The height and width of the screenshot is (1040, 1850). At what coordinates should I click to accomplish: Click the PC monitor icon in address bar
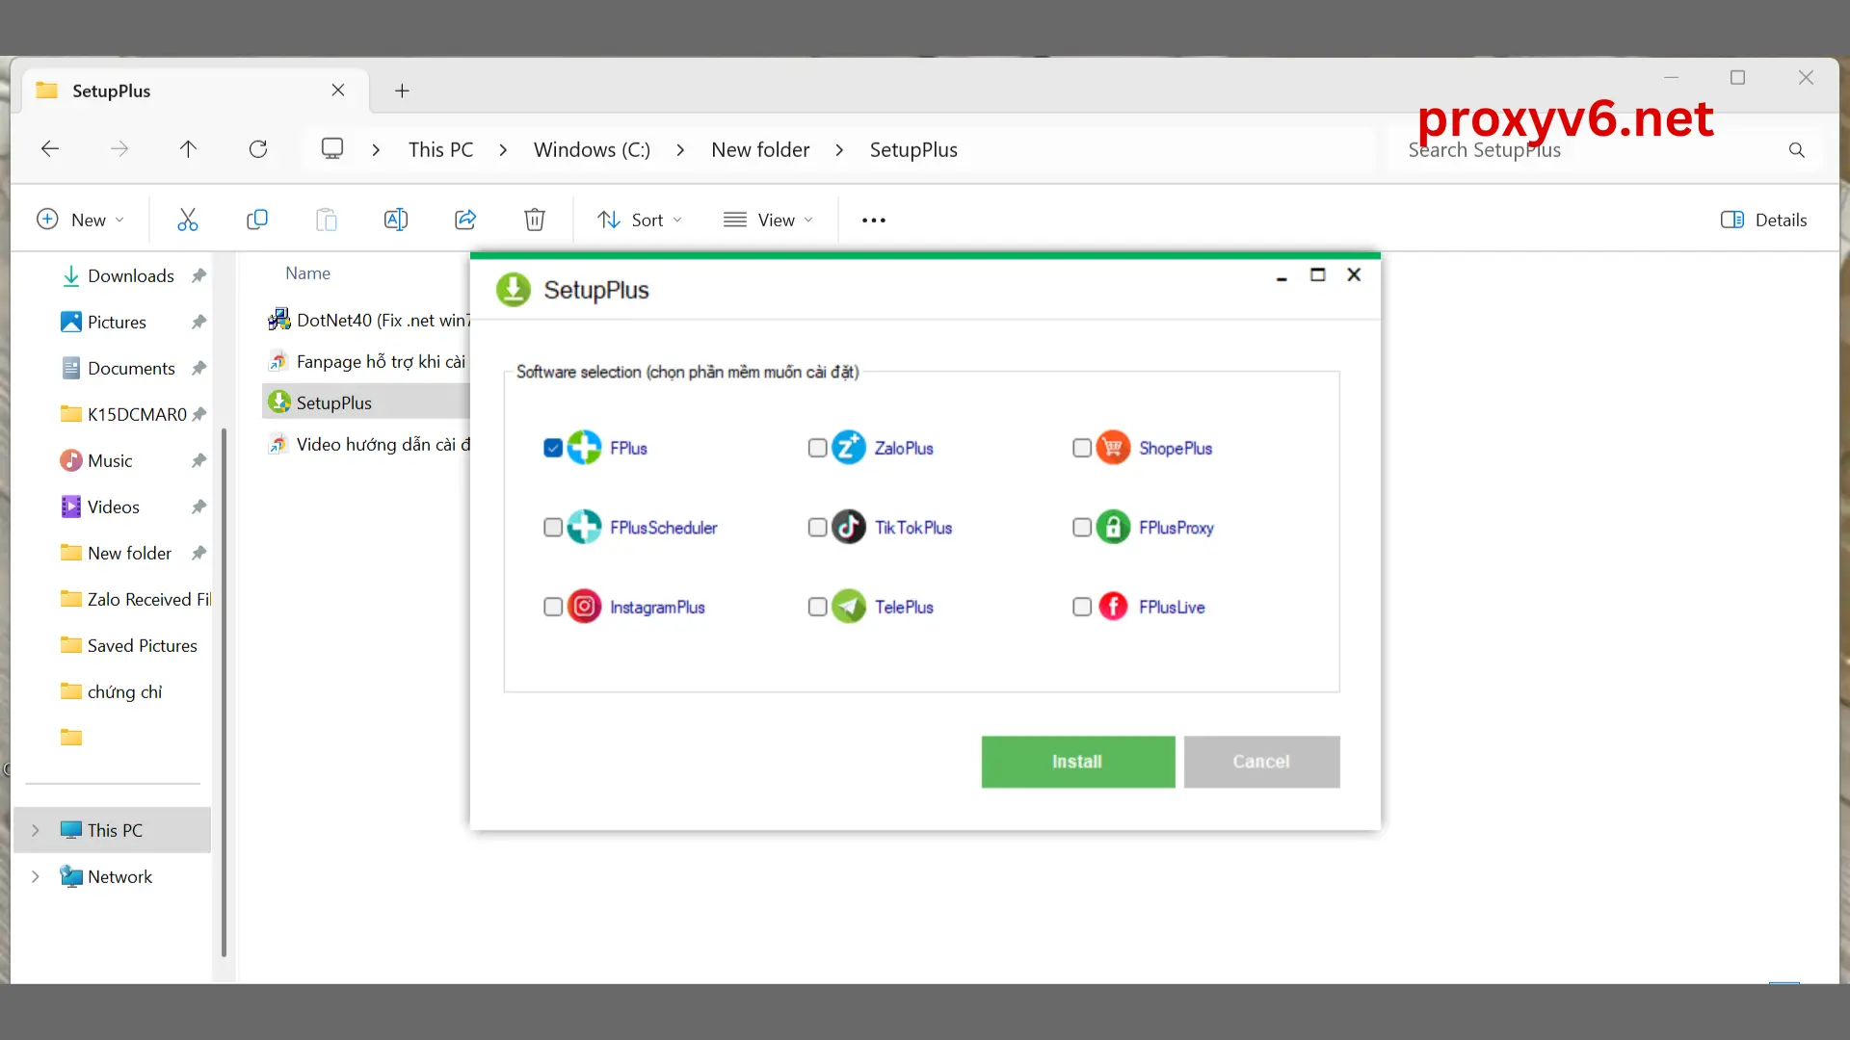(x=332, y=149)
